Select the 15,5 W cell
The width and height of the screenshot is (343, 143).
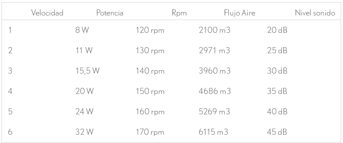point(88,71)
